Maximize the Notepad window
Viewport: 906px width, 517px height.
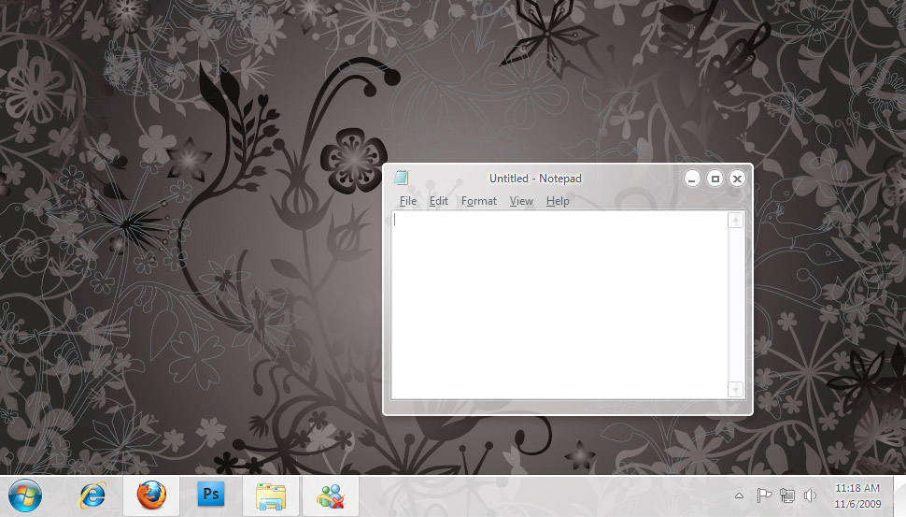coord(715,179)
